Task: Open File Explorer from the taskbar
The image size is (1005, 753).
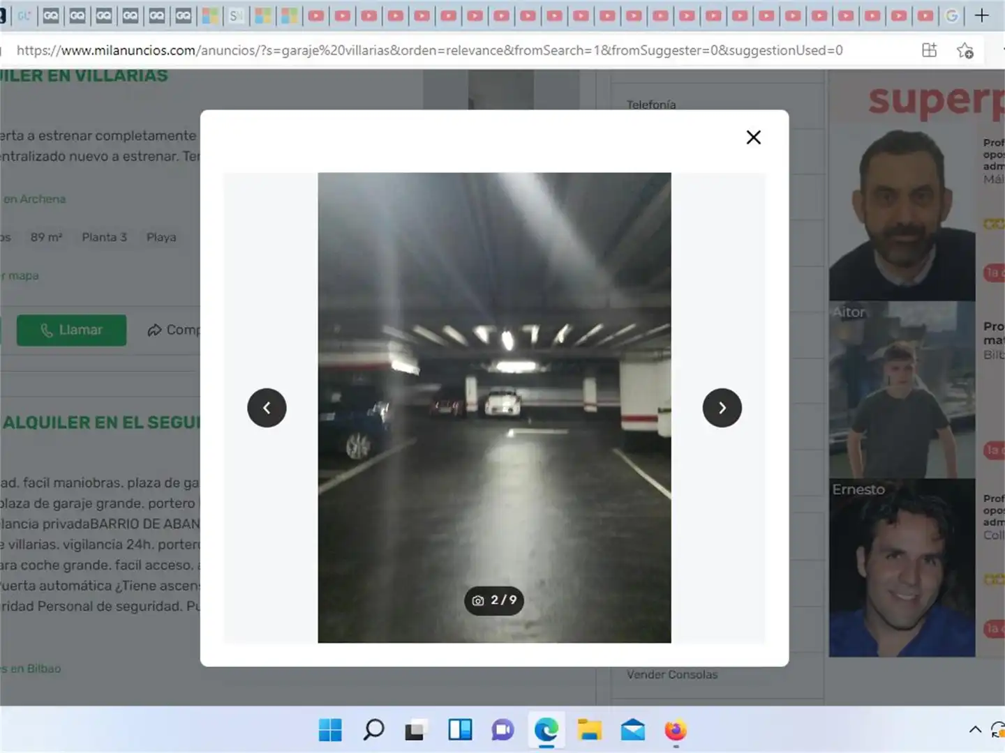Action: pos(589,730)
